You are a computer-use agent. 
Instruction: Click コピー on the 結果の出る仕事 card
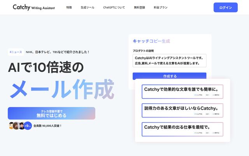click(207, 133)
